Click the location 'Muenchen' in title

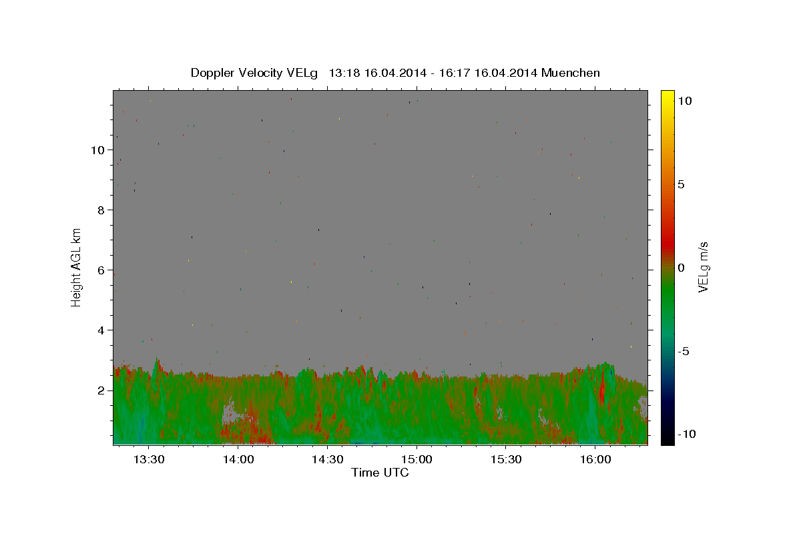point(571,73)
